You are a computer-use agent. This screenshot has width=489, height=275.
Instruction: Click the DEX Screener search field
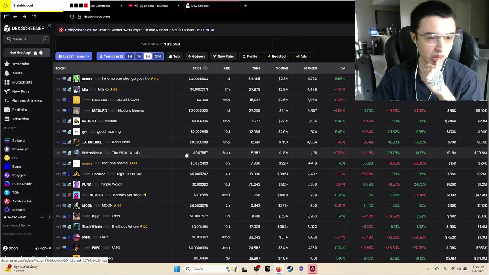click(27, 39)
